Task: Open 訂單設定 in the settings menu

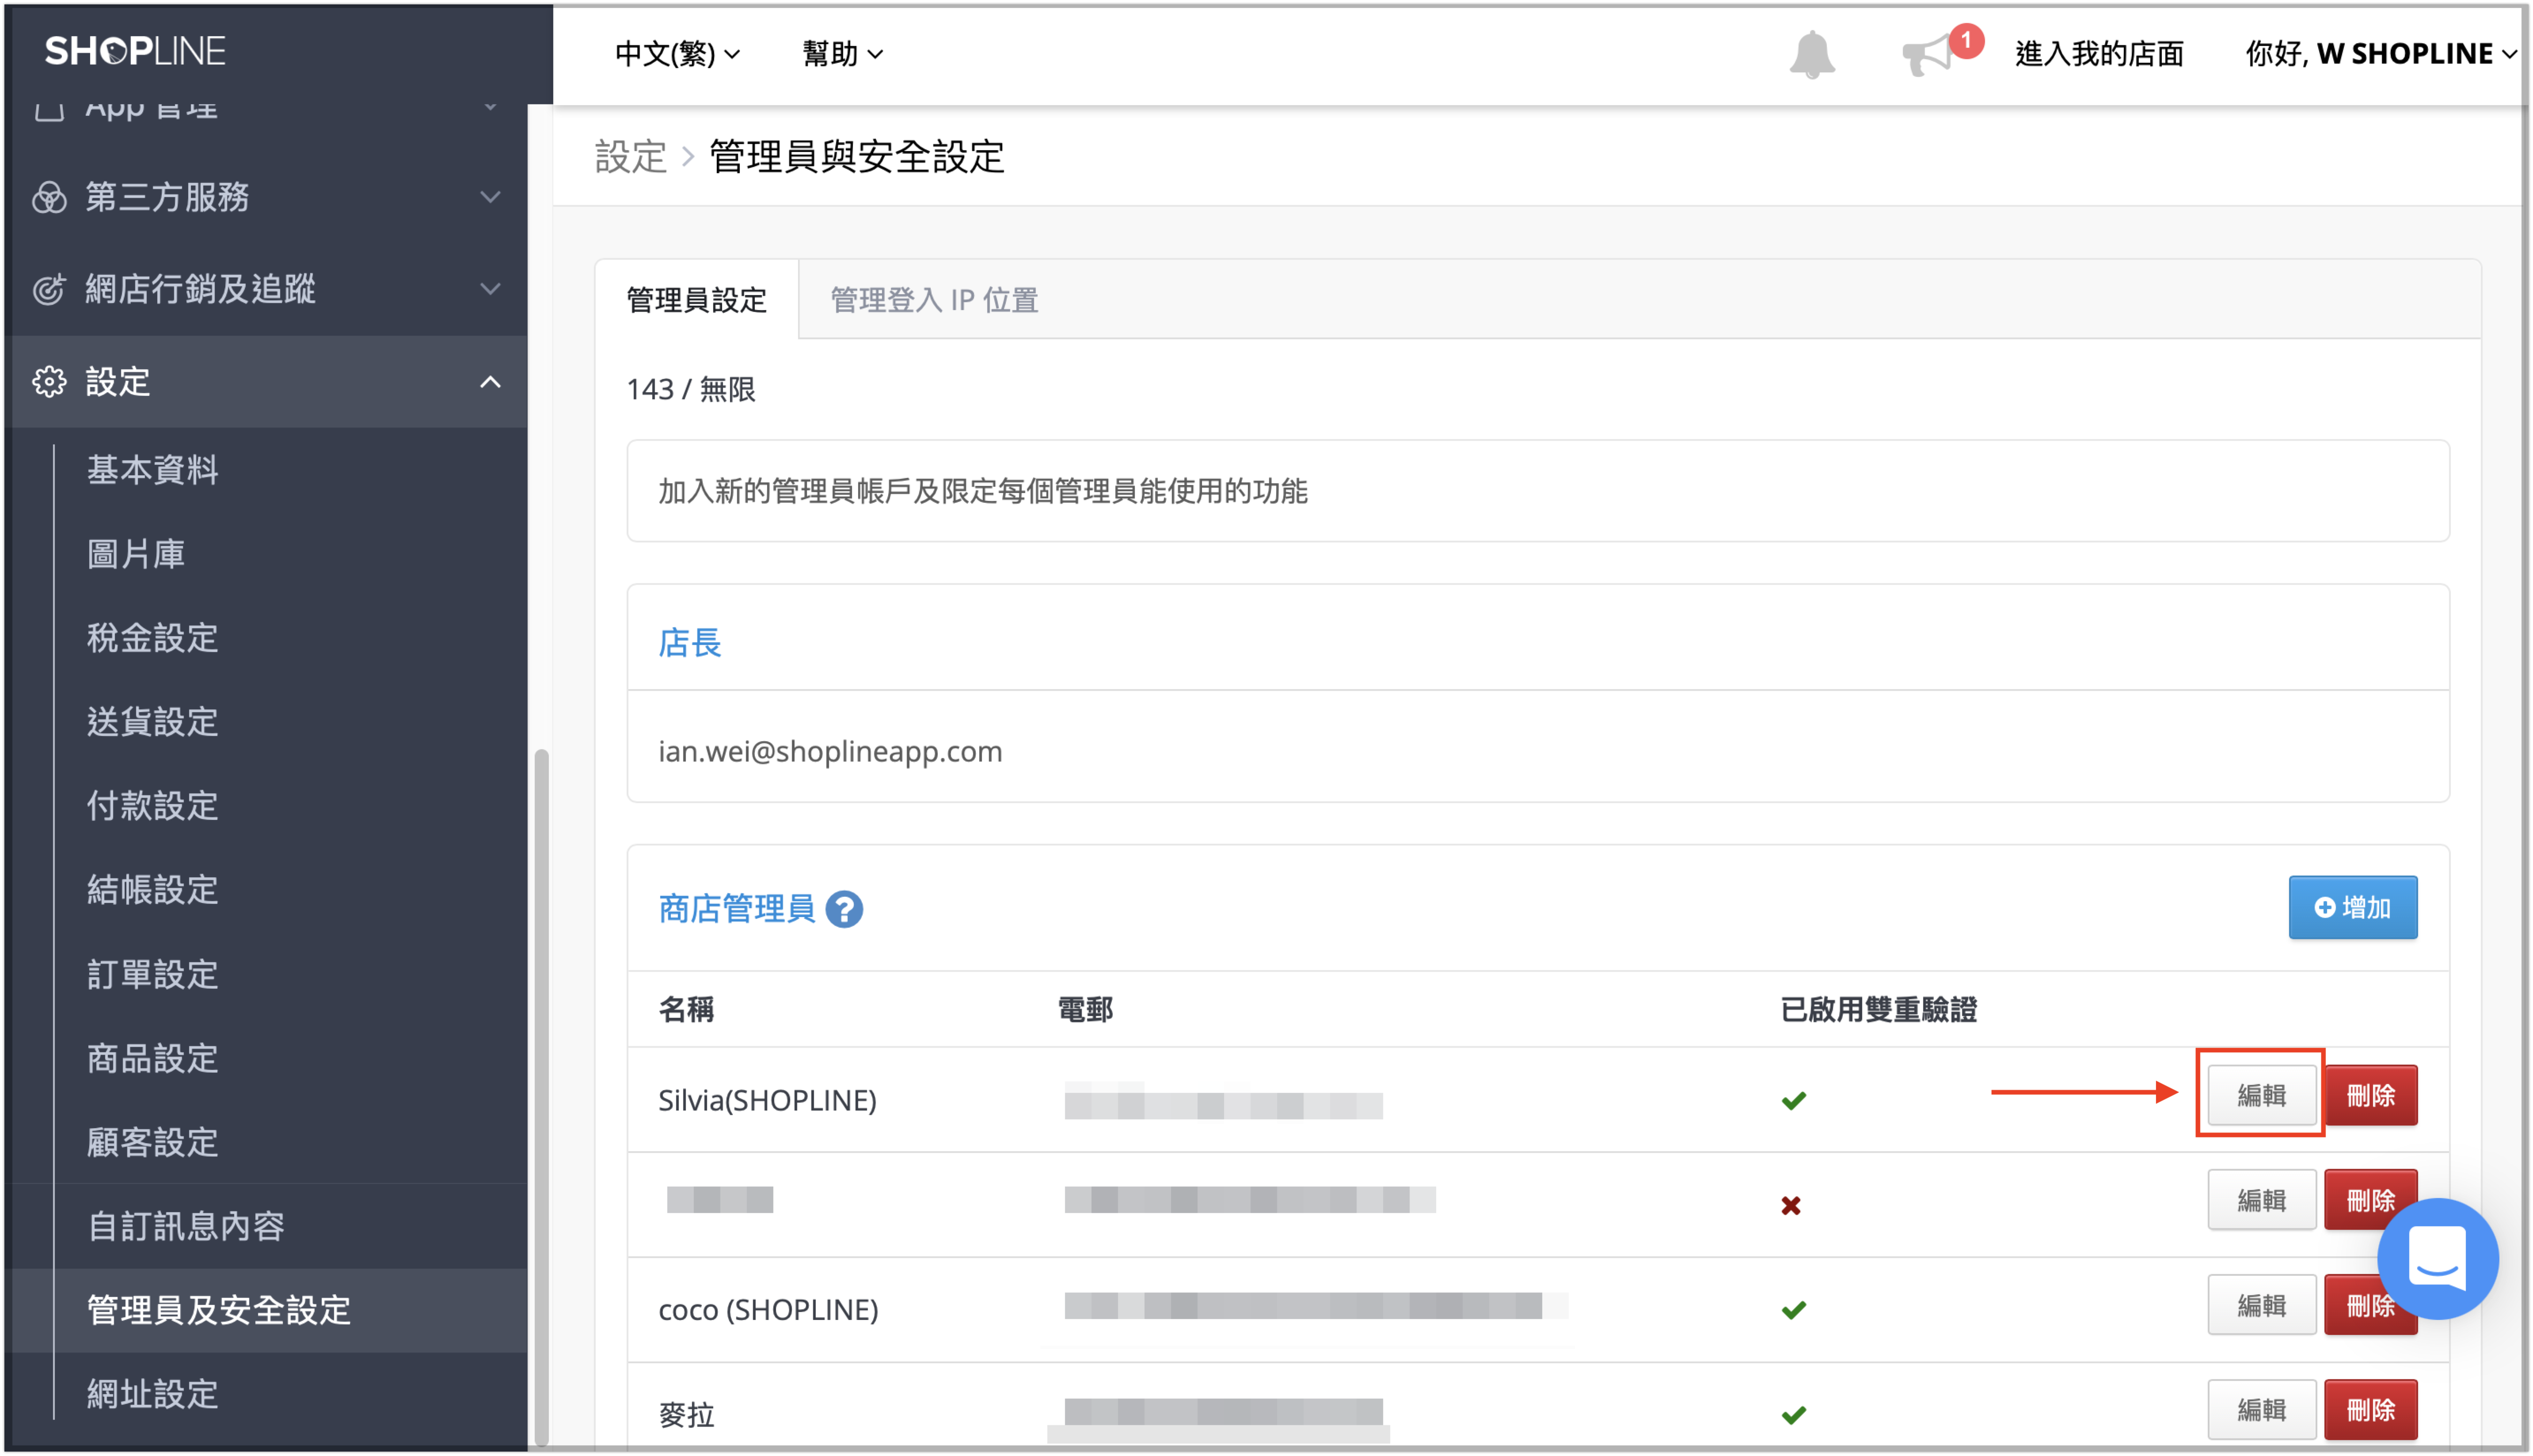Action: [152, 974]
